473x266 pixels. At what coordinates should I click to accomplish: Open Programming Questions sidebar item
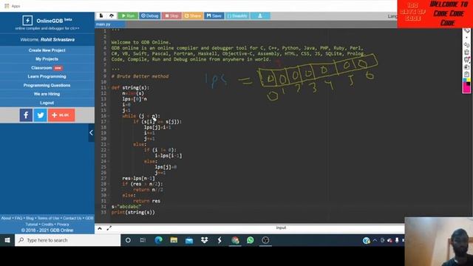coord(47,86)
